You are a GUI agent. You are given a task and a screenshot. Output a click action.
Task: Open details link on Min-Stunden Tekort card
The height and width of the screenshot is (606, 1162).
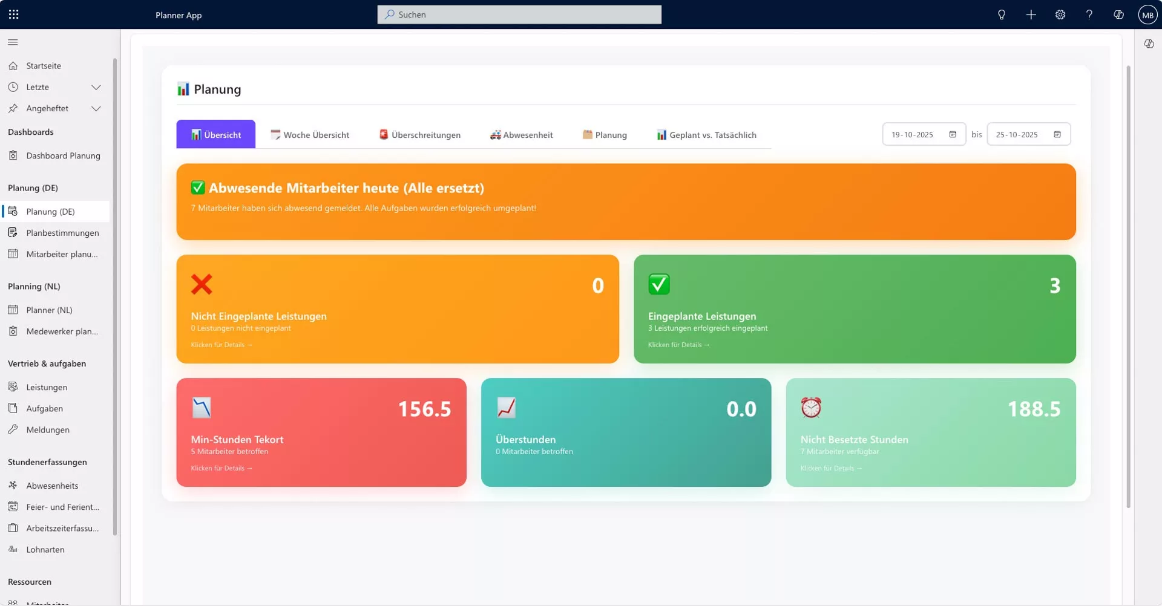pyautogui.click(x=222, y=468)
